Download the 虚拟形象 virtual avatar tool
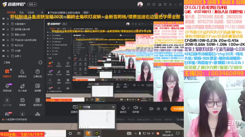This screenshot has height=137, width=245. (7, 102)
